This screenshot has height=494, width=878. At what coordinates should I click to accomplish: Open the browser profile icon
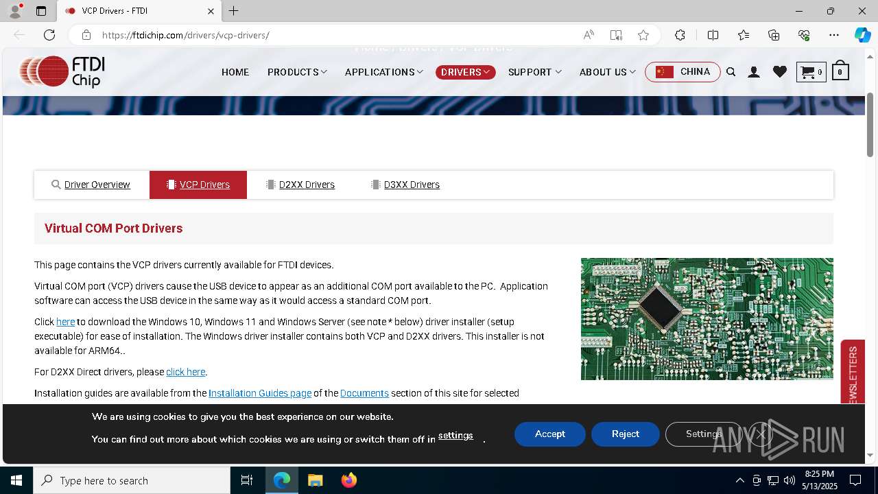[14, 11]
